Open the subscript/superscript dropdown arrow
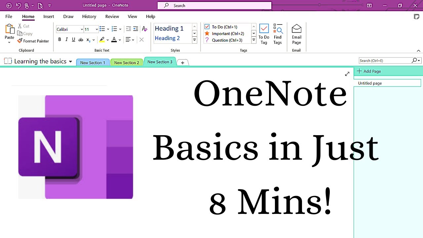Screen dimensions: 423x238 (x=94, y=40)
